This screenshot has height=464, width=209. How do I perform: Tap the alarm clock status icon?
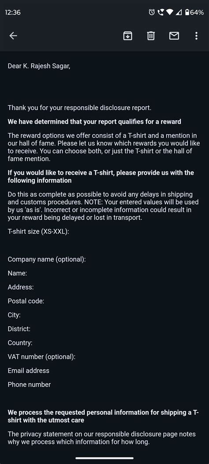[x=152, y=12]
